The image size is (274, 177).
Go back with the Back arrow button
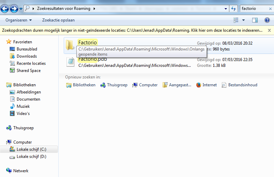pyautogui.click(x=5, y=9)
